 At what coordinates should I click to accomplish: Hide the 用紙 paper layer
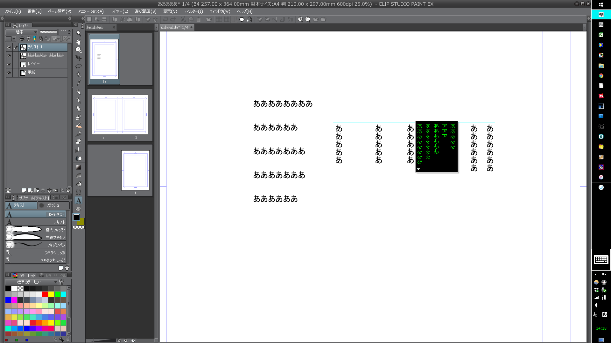click(9, 73)
